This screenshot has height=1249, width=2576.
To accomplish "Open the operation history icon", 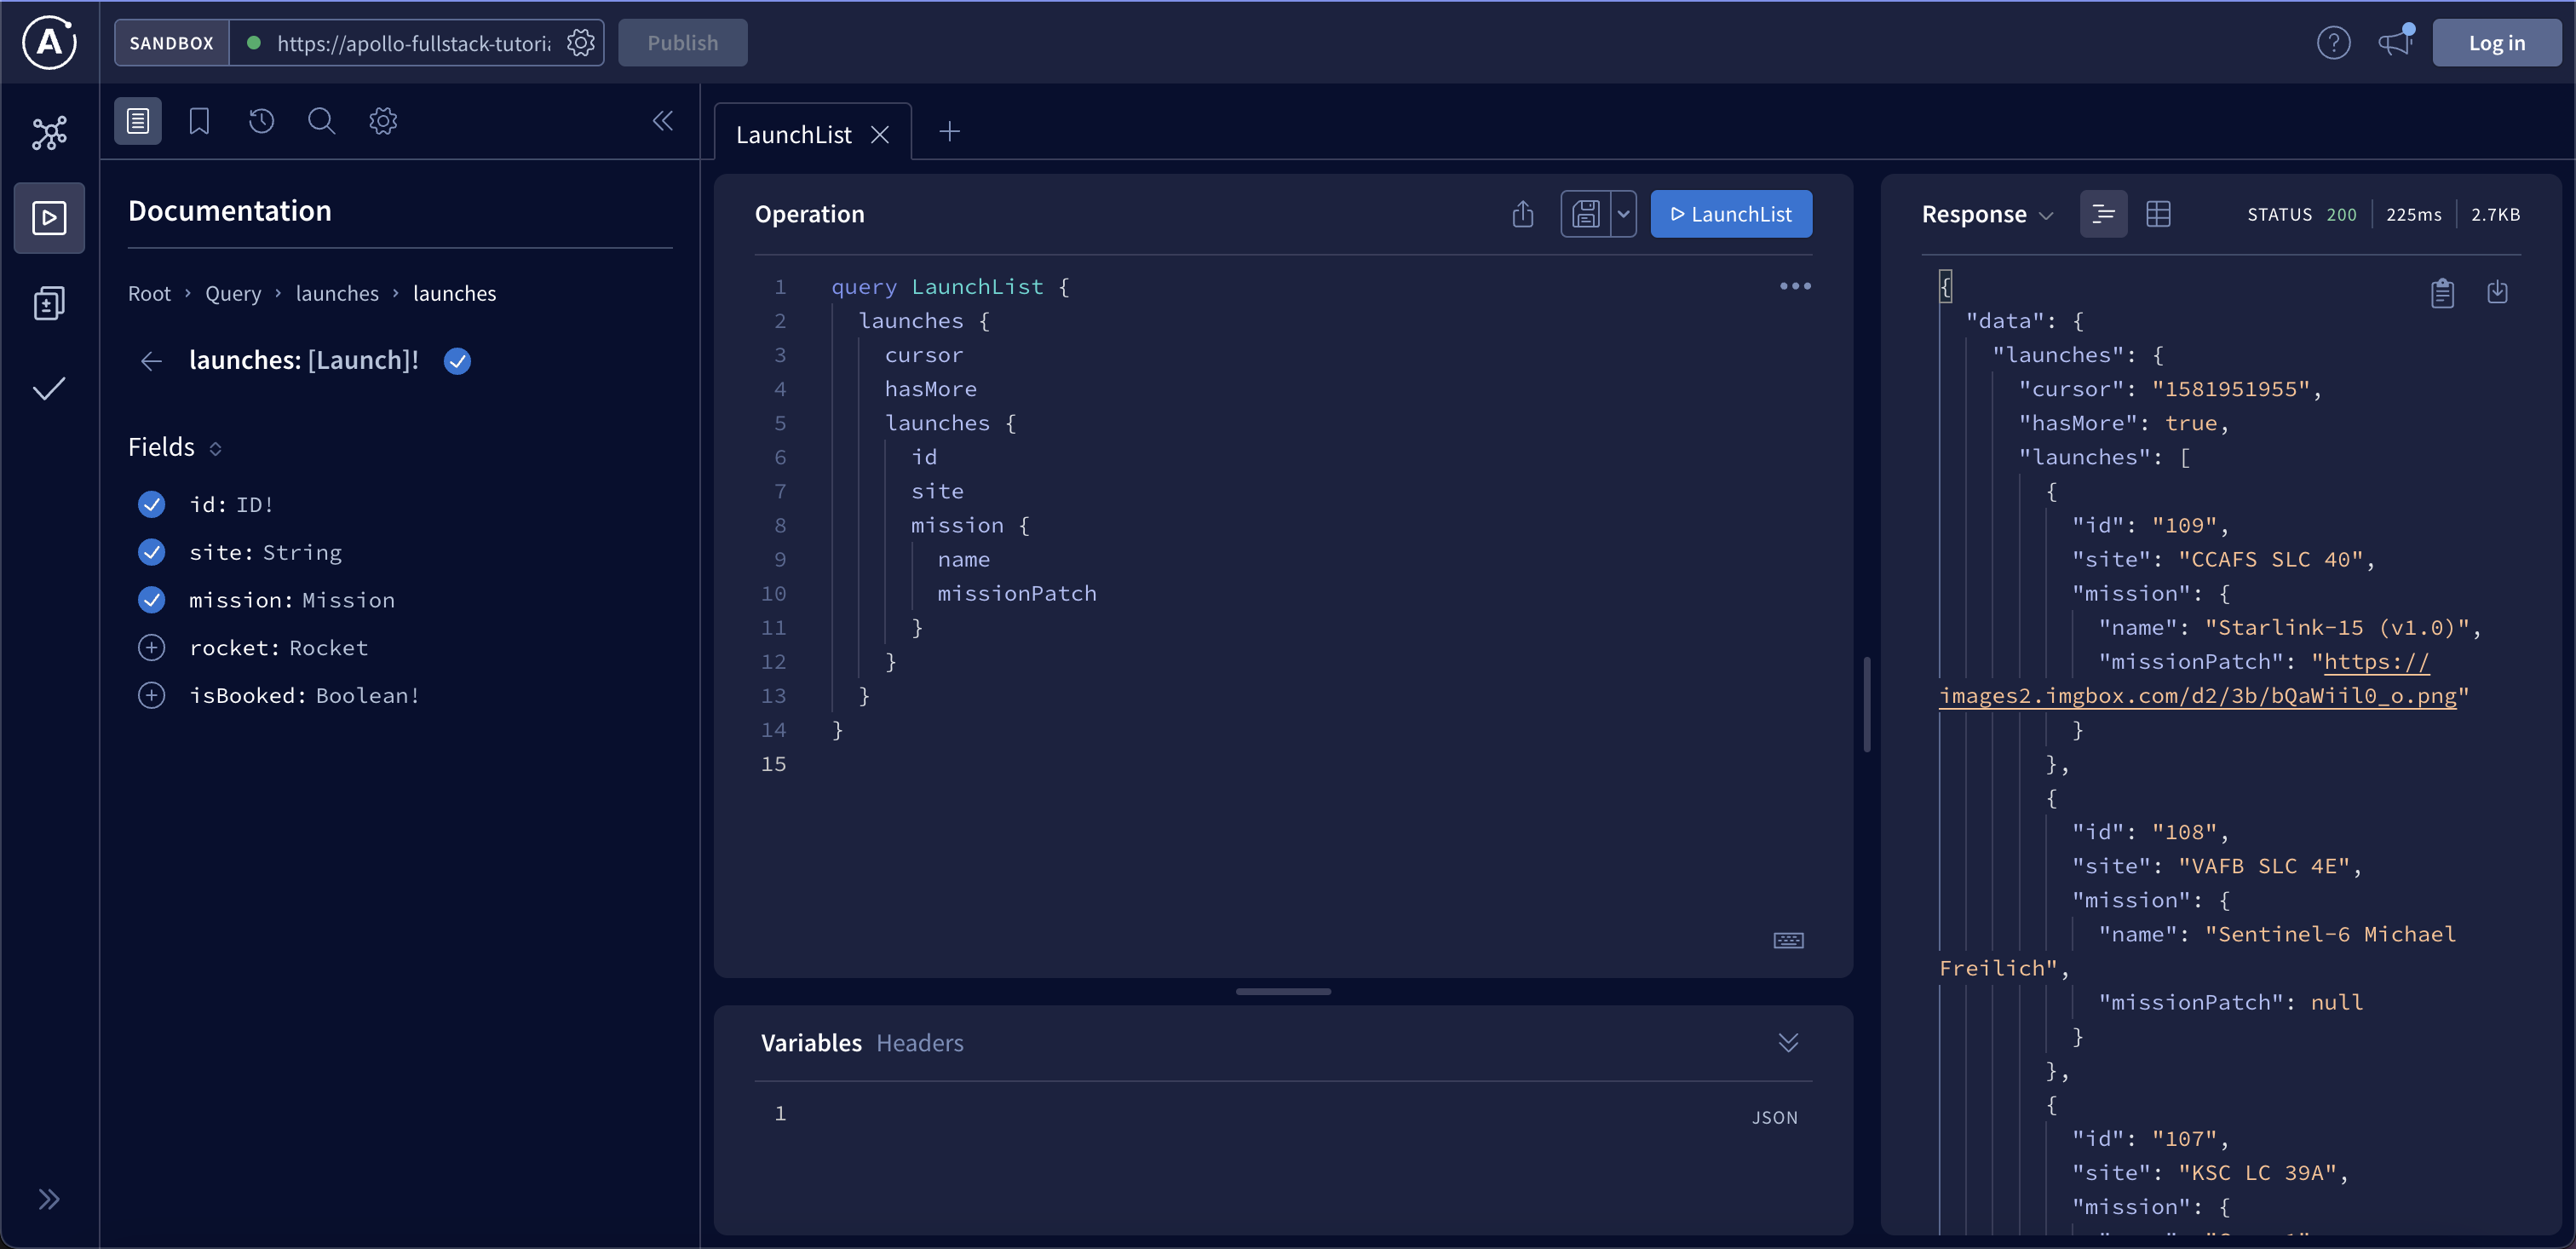I will click(261, 121).
